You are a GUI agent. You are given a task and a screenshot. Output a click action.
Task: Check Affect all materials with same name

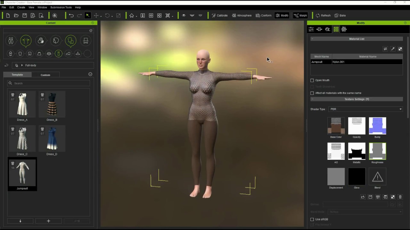click(312, 93)
